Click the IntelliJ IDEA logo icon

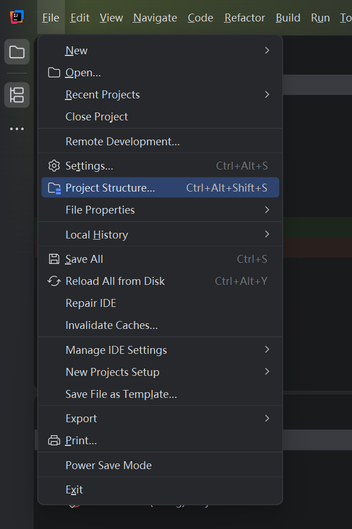(17, 18)
